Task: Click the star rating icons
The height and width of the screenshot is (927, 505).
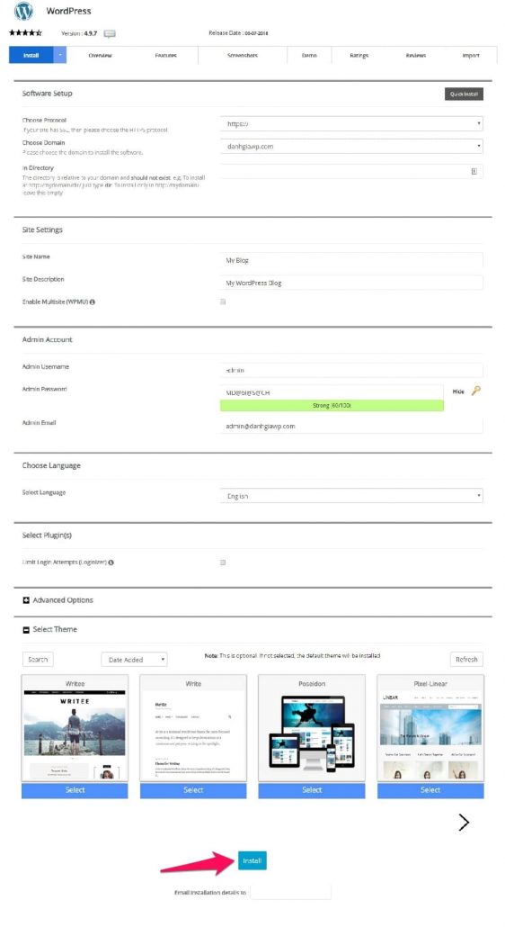Action: 25,33
